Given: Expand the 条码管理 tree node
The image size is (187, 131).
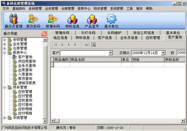Looking at the screenshot, I should tap(4, 40).
